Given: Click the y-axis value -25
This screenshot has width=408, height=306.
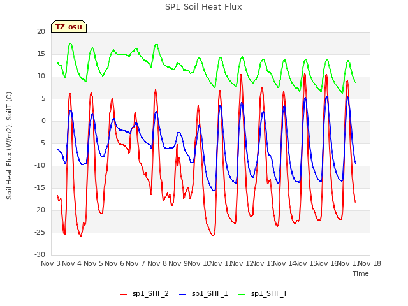Looking at the screenshot, I should click(x=40, y=233).
